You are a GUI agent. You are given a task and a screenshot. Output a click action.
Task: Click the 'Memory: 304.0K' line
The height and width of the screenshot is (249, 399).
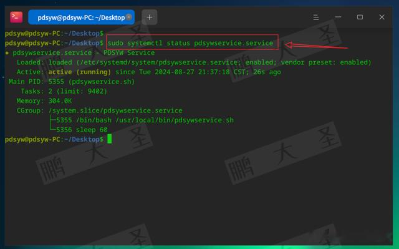[44, 101]
